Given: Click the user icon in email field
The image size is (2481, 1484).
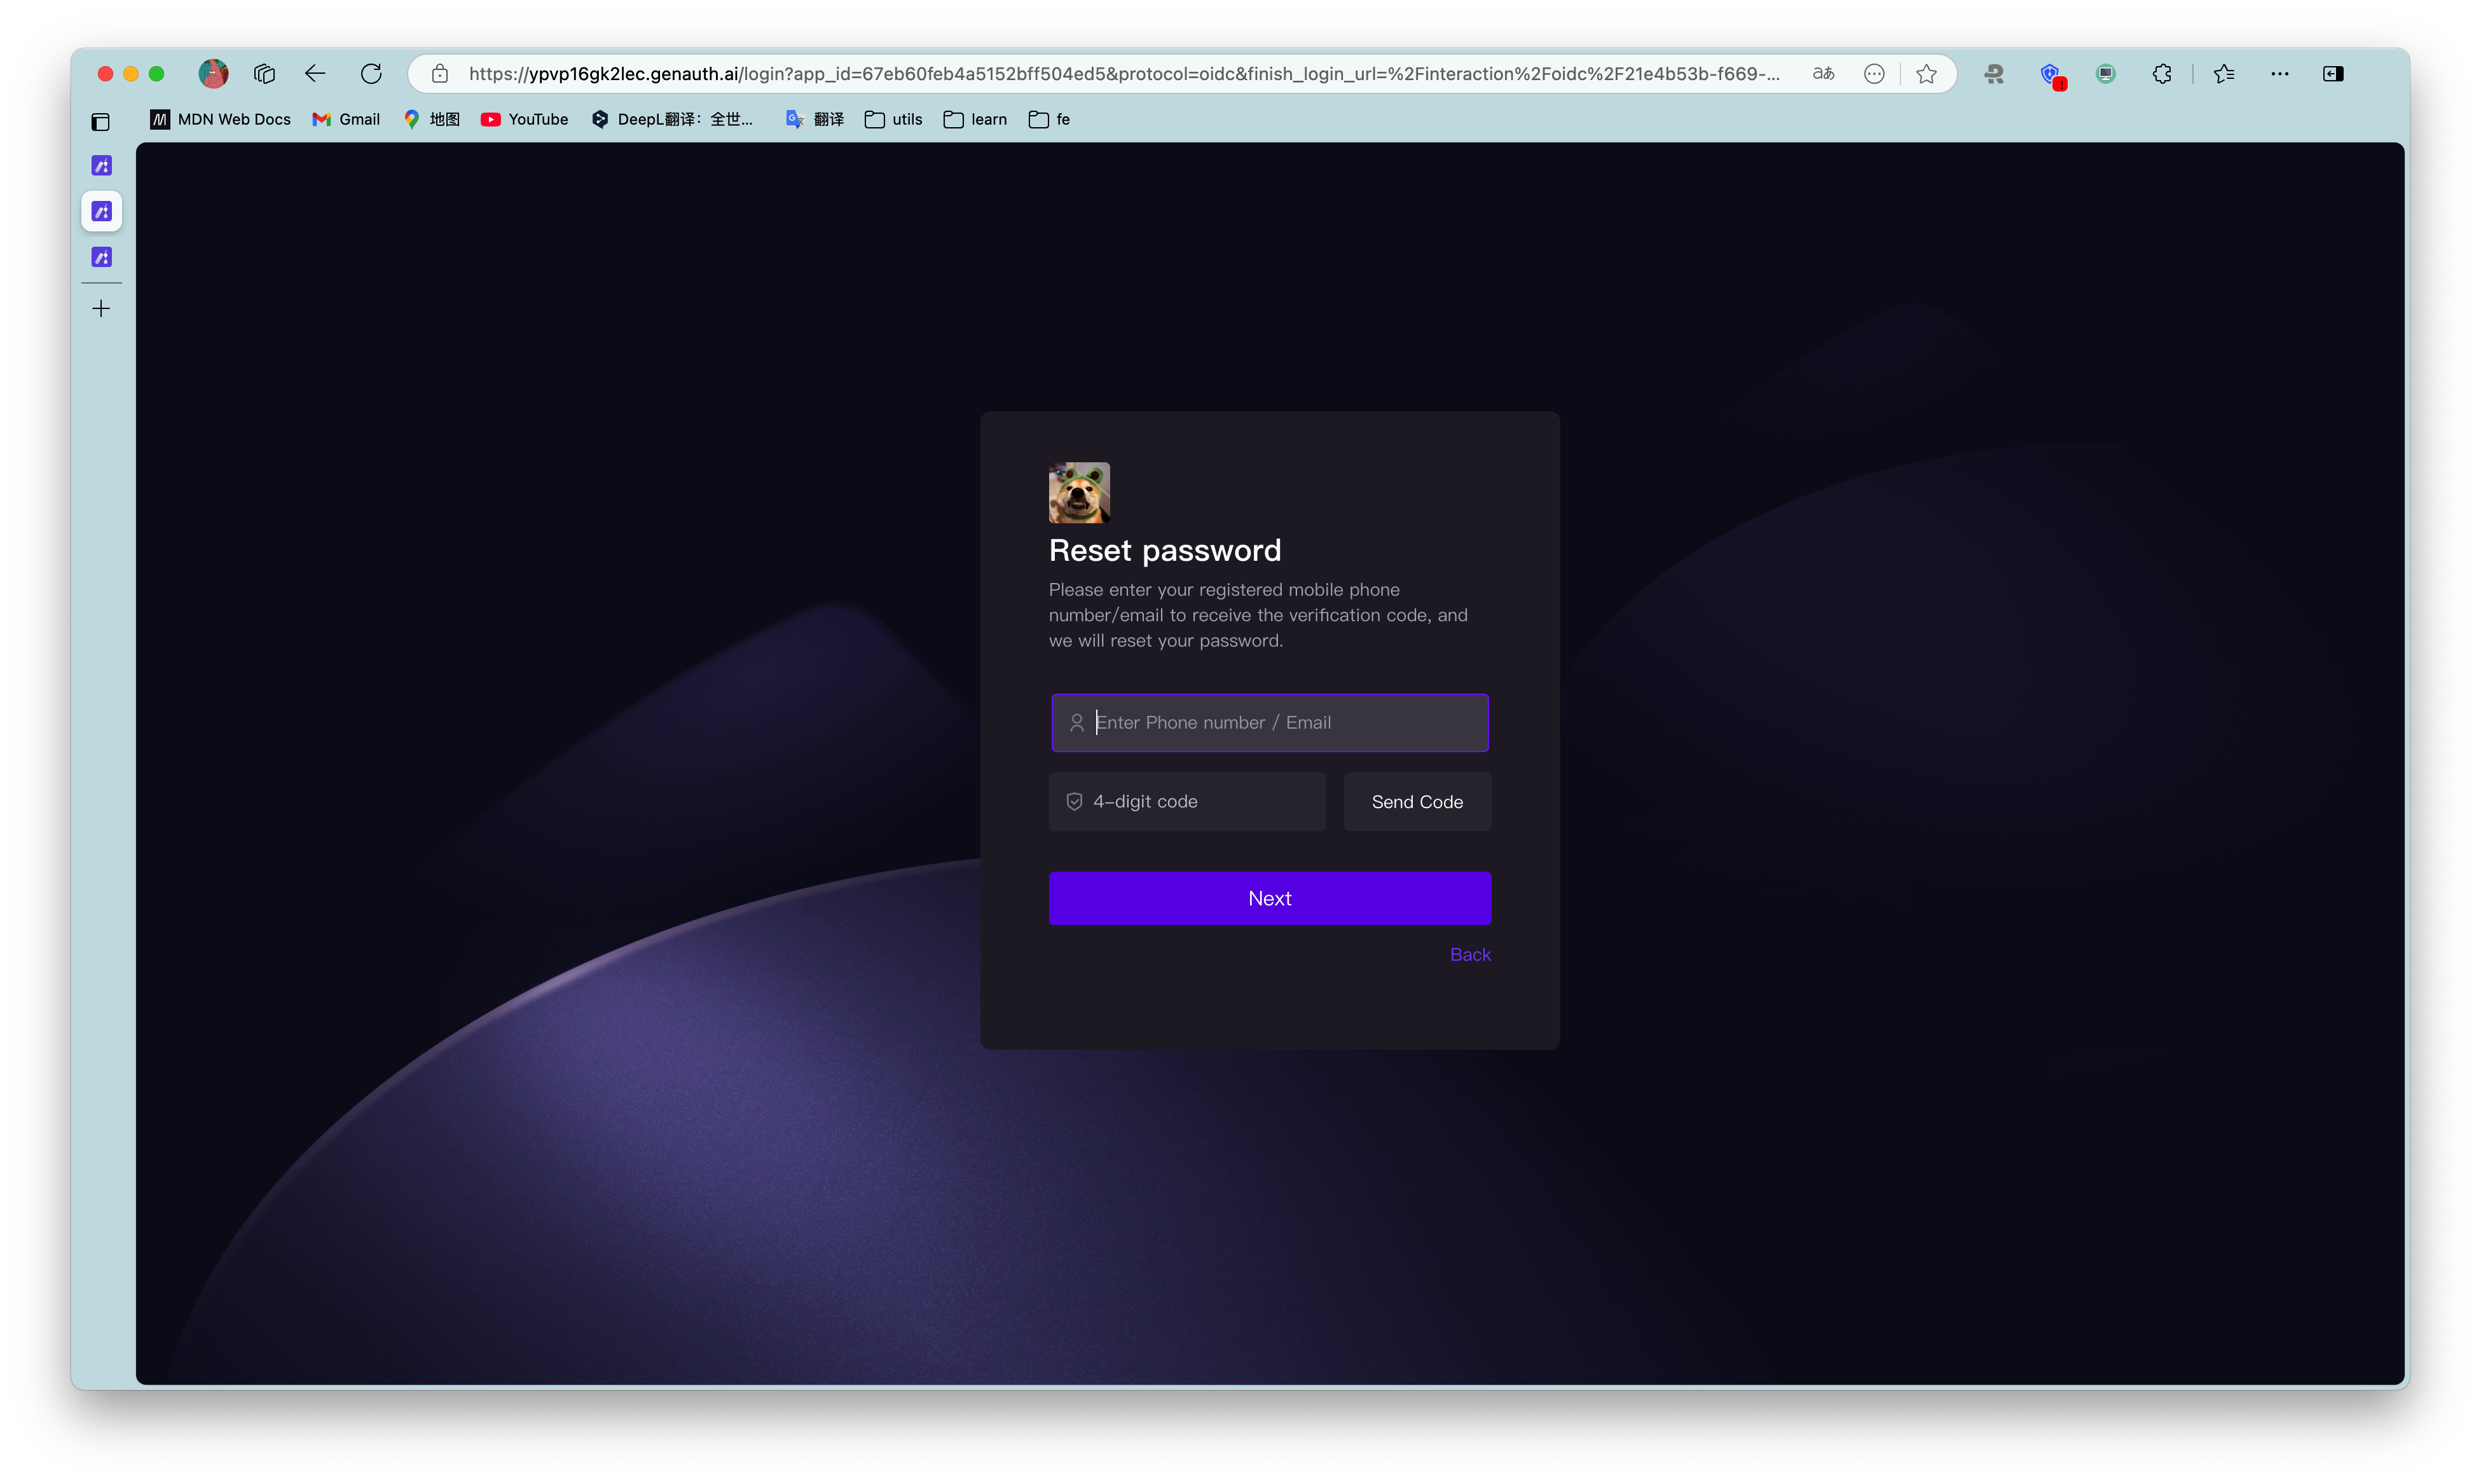Looking at the screenshot, I should pyautogui.click(x=1077, y=722).
